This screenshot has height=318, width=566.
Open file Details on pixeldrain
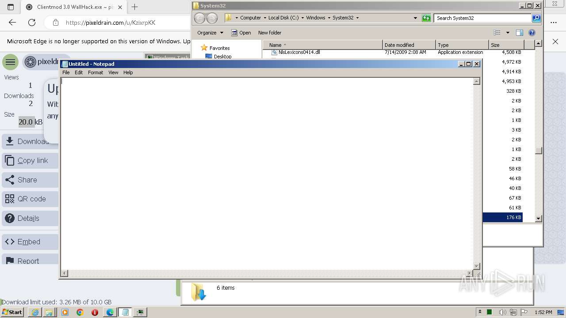(x=30, y=218)
